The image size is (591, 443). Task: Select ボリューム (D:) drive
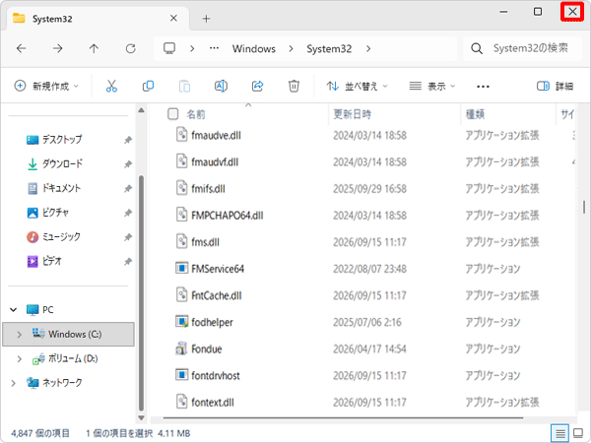pos(73,358)
